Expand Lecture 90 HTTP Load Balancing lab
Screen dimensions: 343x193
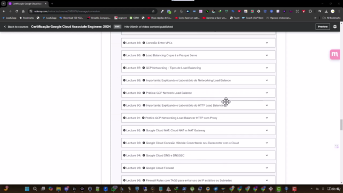(267, 106)
